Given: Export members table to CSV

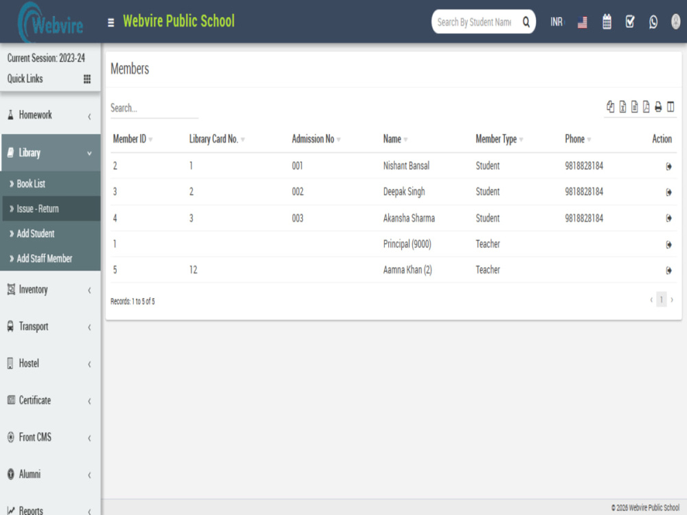Looking at the screenshot, I should point(634,106).
